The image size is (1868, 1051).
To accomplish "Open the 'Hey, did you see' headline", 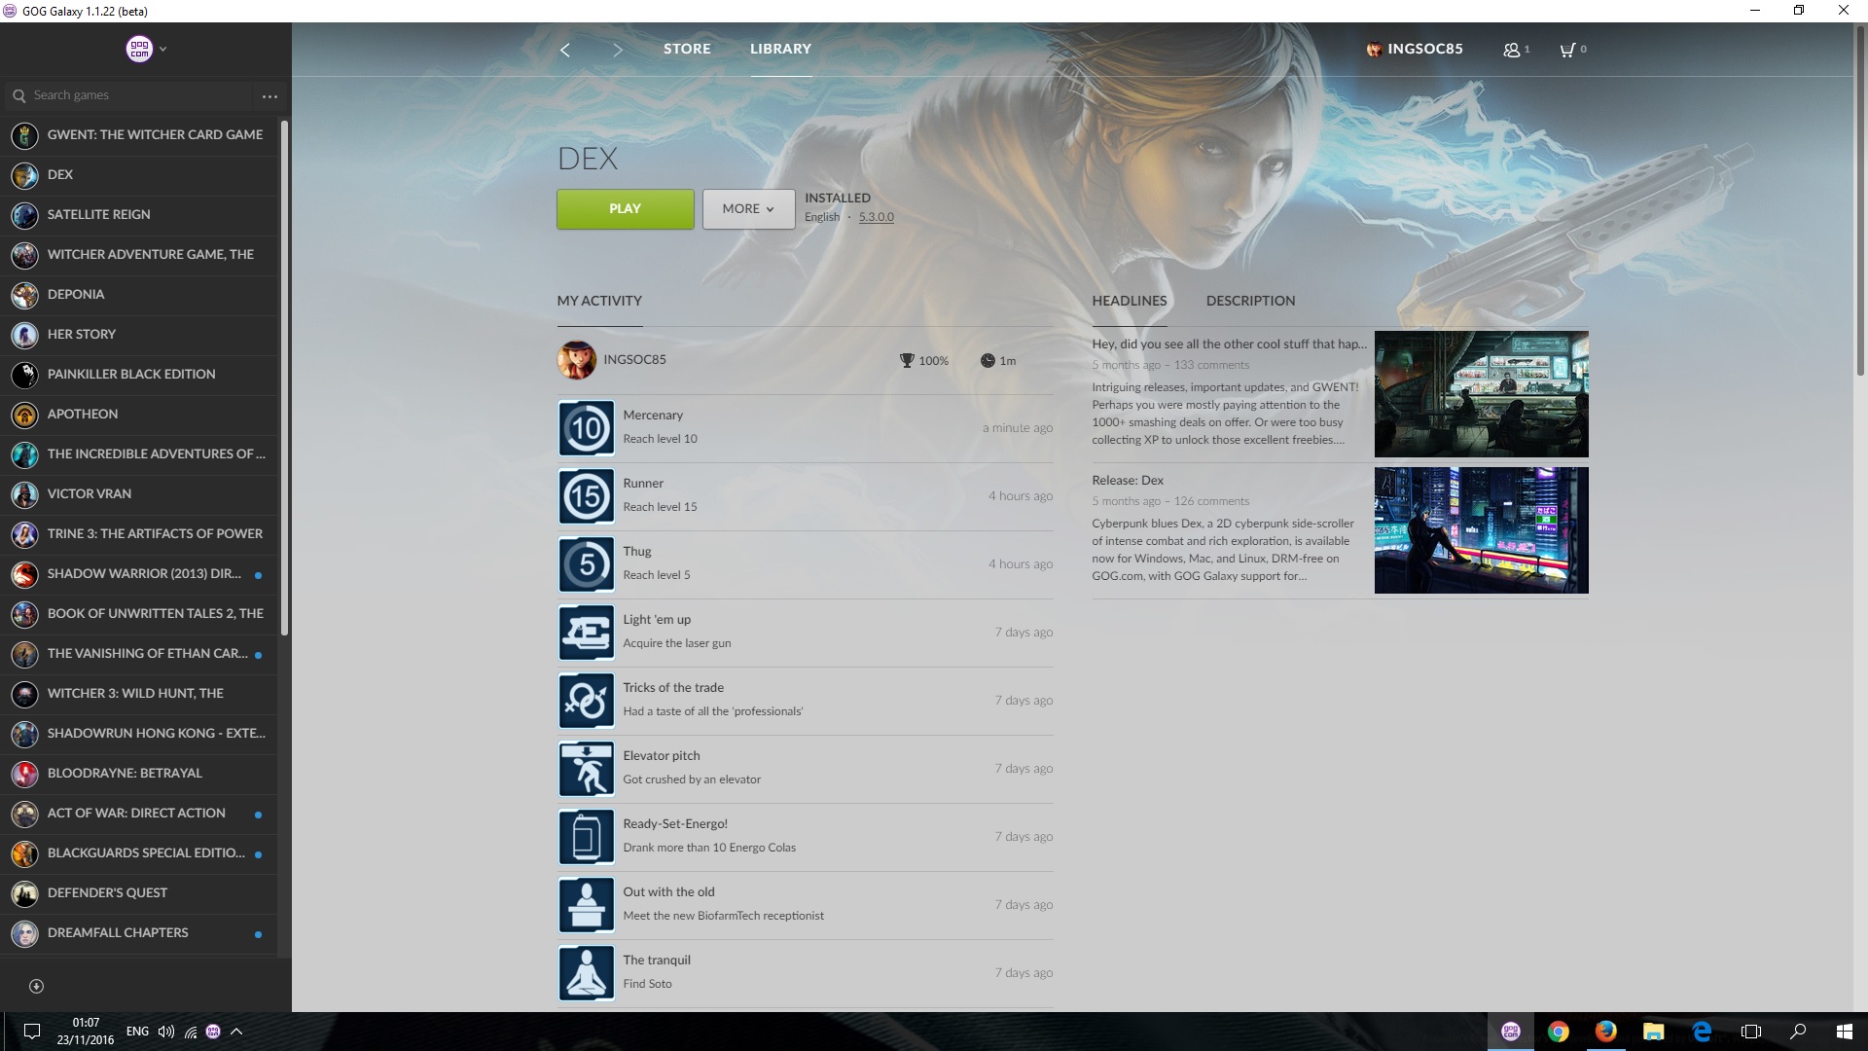I will (x=1229, y=344).
